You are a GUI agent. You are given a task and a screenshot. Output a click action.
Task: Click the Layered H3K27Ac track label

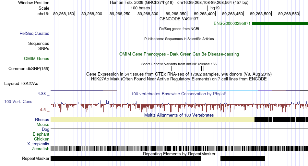21,84
